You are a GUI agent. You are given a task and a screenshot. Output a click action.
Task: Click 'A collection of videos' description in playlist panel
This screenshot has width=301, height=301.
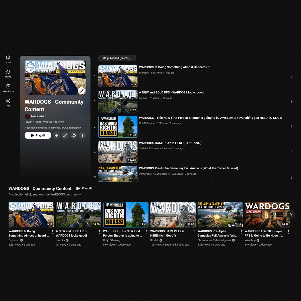[53, 128]
